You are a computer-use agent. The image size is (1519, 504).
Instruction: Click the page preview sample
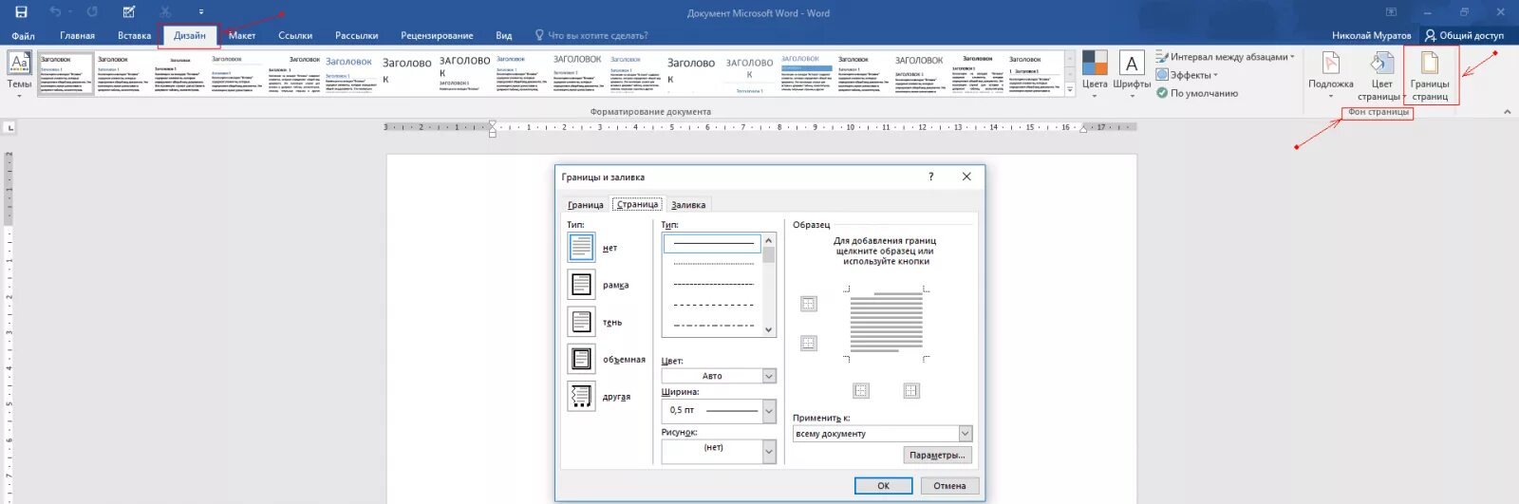click(887, 324)
